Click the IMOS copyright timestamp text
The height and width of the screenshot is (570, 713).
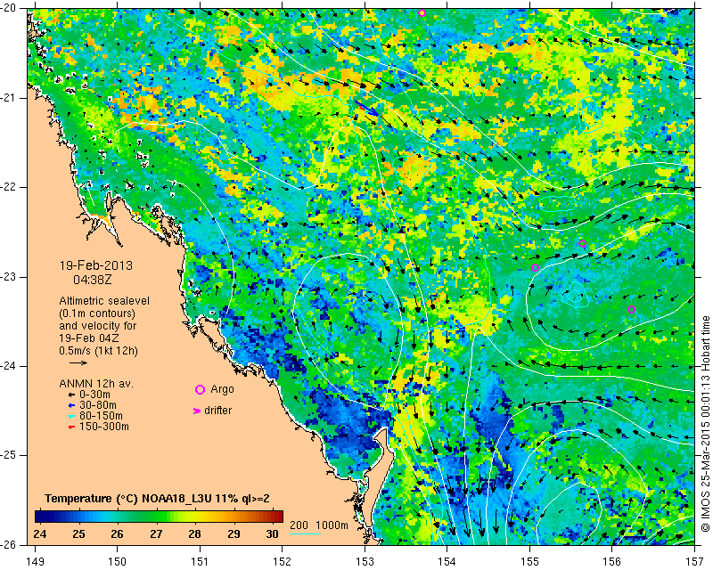pyautogui.click(x=706, y=424)
